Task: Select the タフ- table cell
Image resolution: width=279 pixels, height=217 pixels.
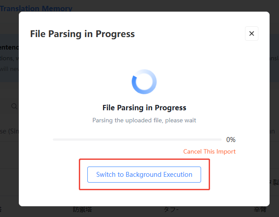Action: [171, 209]
